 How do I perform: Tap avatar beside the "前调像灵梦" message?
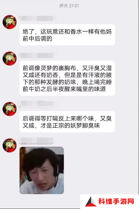click(10, 58)
